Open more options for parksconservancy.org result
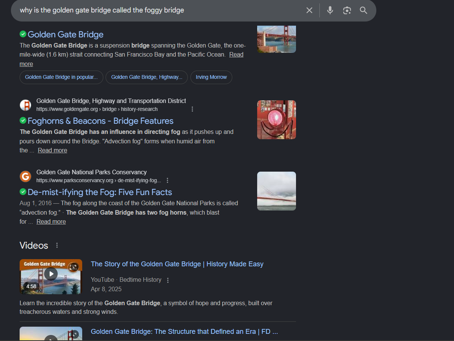The height and width of the screenshot is (341, 454). tap(167, 180)
